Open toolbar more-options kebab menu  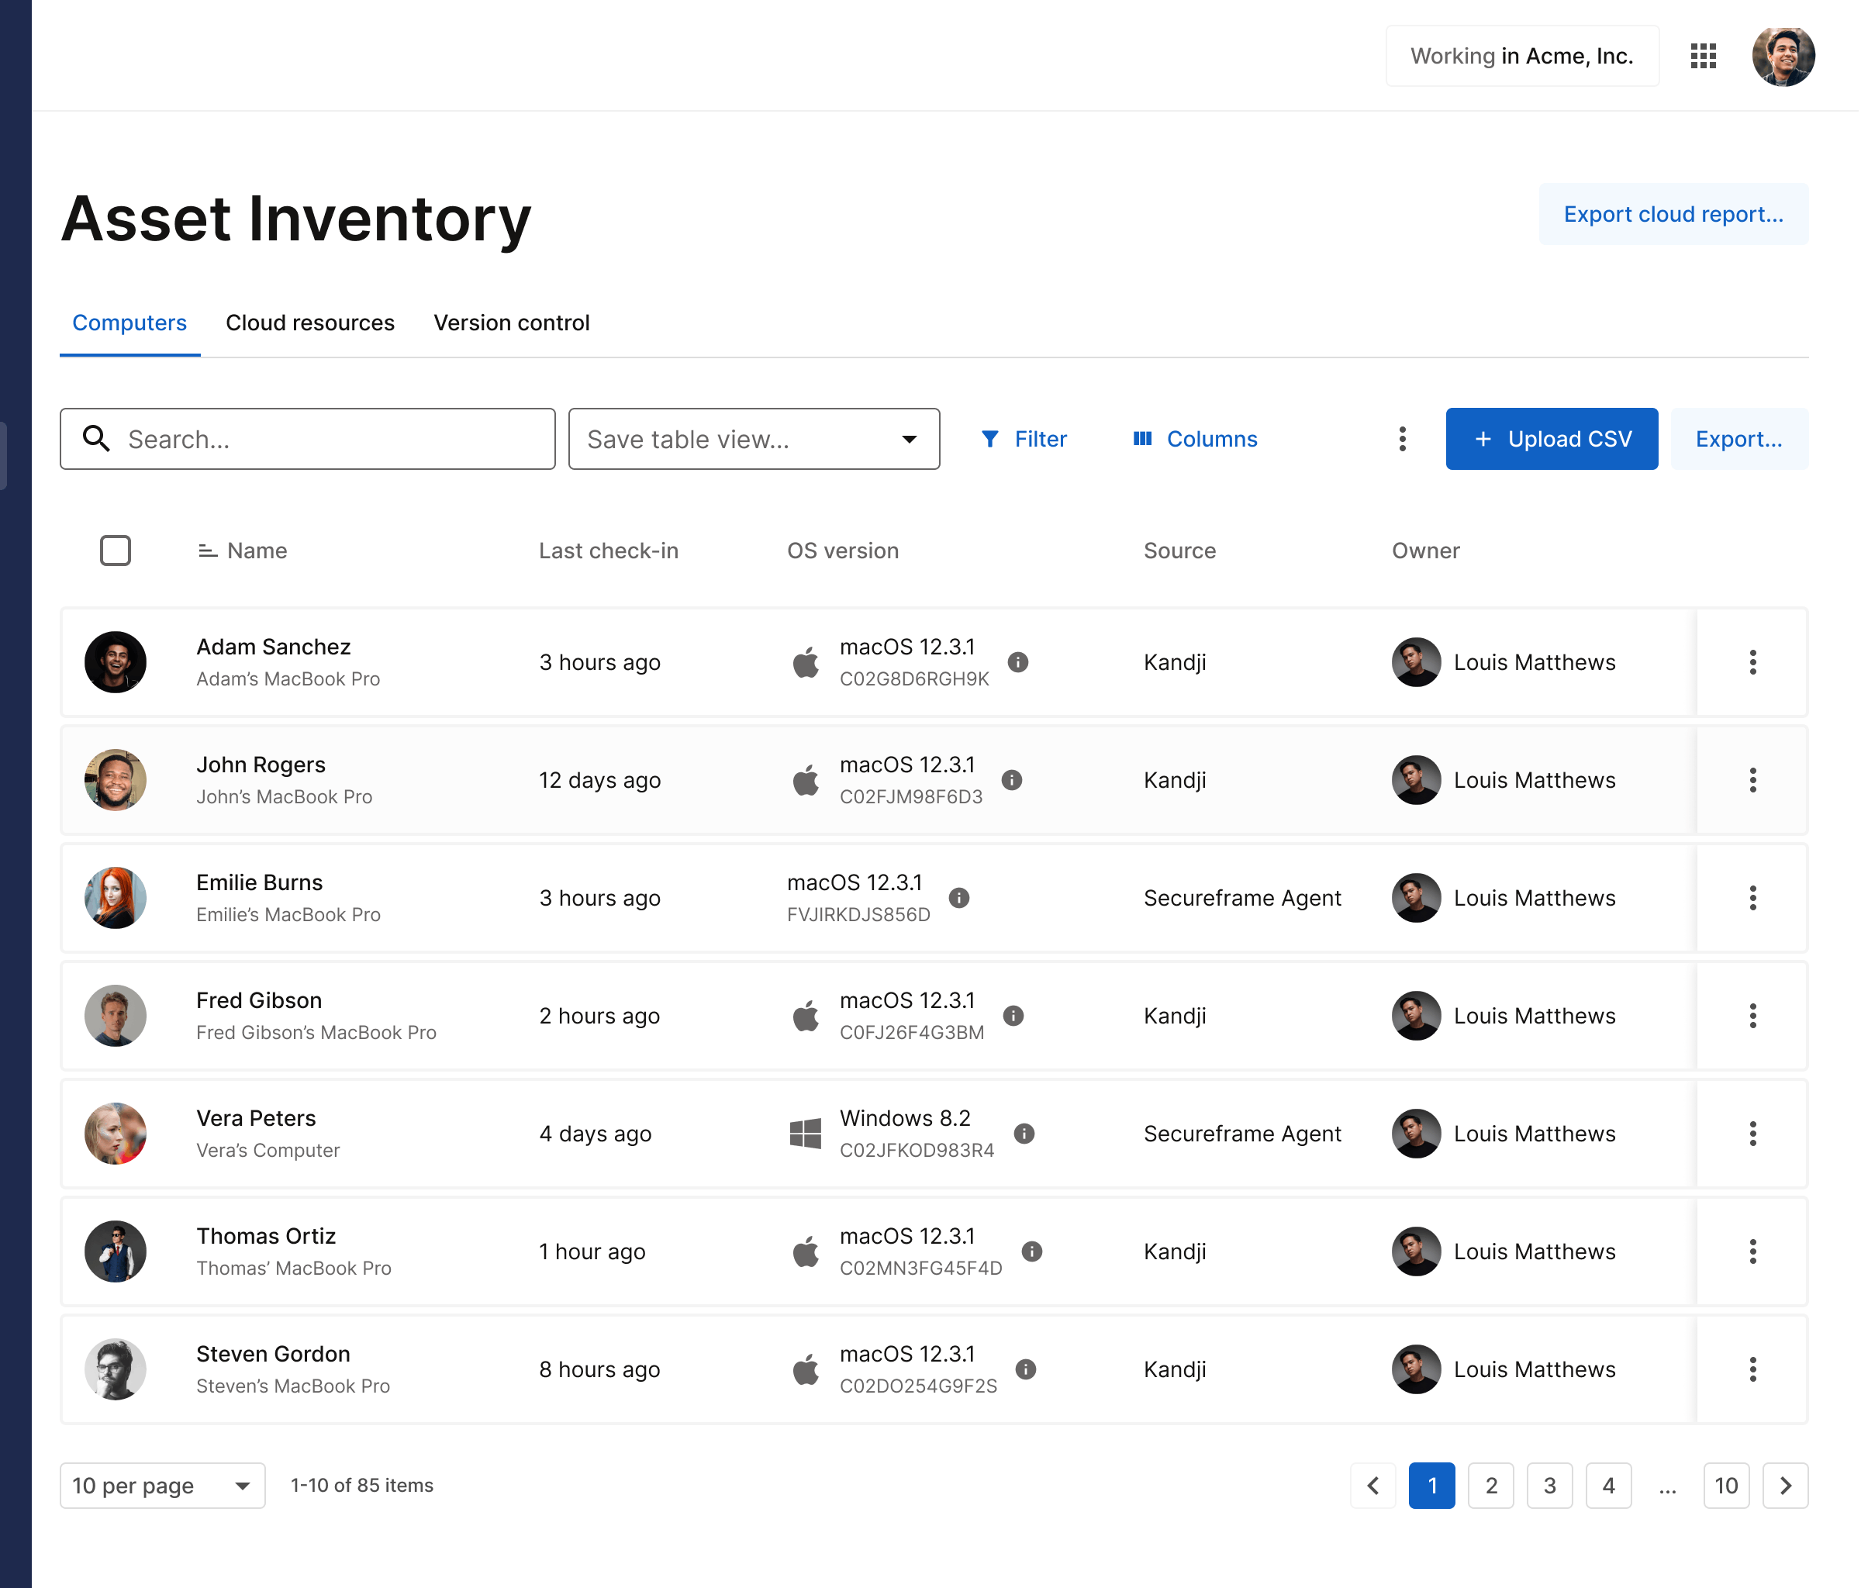point(1401,439)
